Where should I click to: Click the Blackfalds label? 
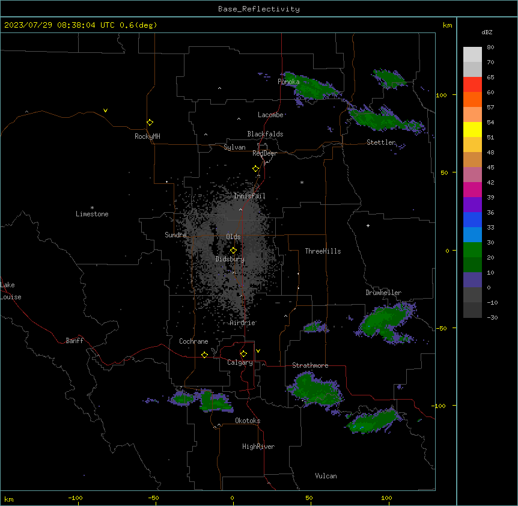pyautogui.click(x=265, y=134)
